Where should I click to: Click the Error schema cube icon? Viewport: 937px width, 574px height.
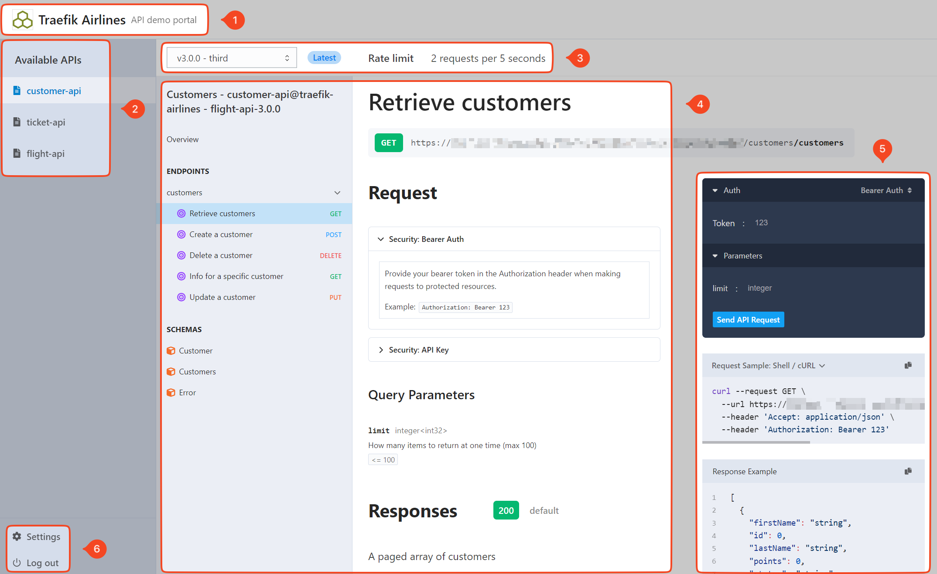click(x=171, y=392)
